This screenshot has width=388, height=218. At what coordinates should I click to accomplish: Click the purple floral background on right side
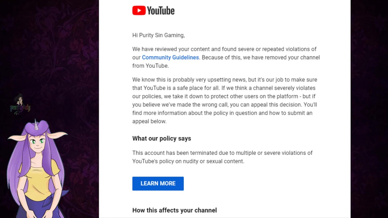(x=369, y=109)
